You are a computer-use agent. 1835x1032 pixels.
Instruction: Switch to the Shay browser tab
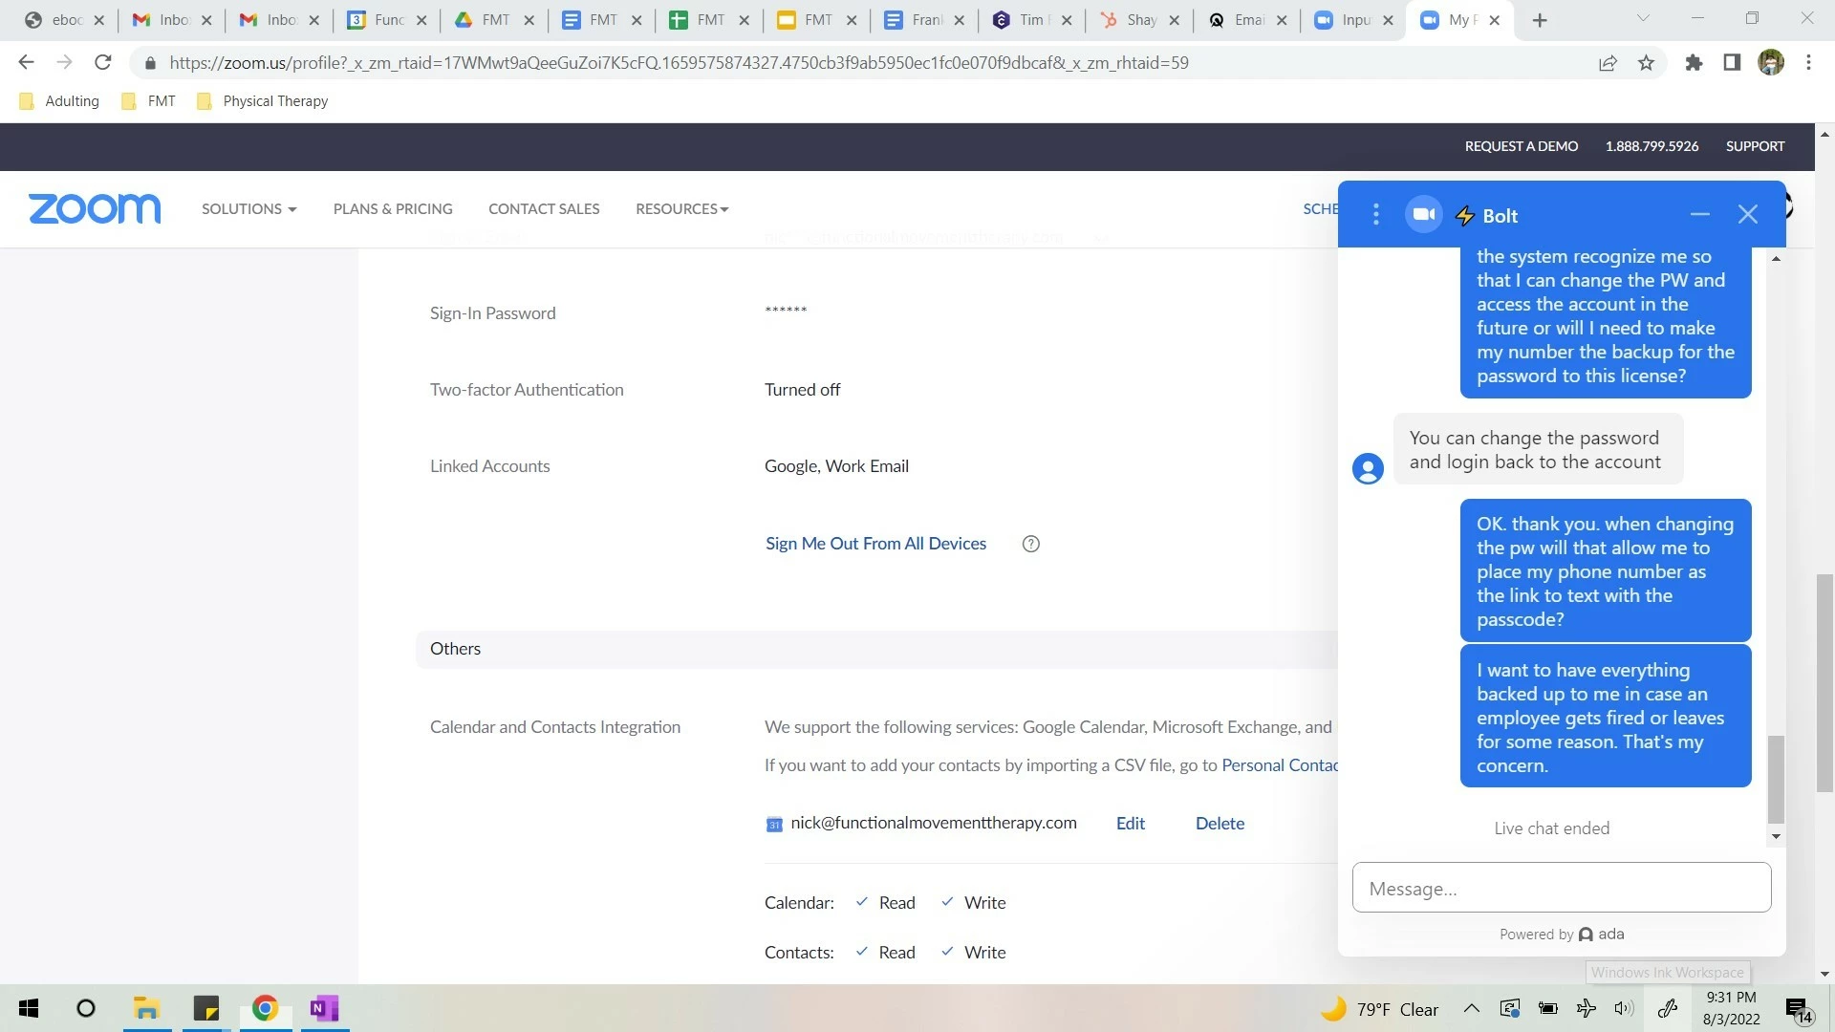pos(1133,19)
